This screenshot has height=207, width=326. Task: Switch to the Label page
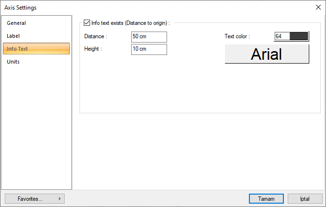pyautogui.click(x=36, y=36)
